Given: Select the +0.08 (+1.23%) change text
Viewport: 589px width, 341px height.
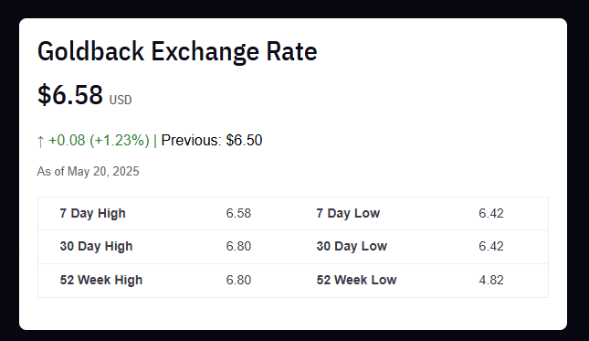Looking at the screenshot, I should point(100,141).
